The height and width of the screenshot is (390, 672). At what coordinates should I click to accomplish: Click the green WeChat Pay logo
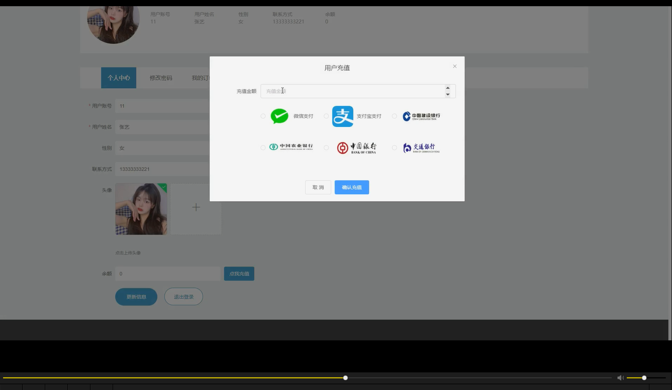tap(279, 116)
